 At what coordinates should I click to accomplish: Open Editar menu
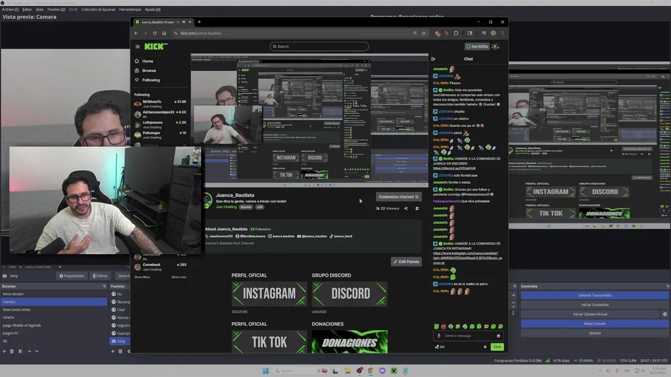click(x=27, y=9)
